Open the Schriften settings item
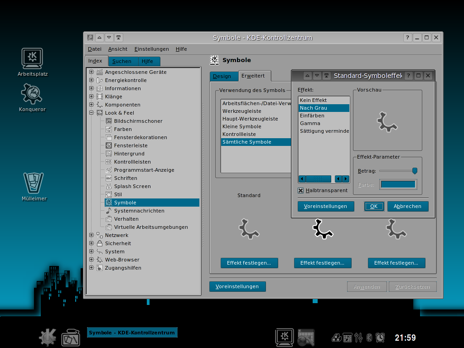464x348 pixels. [126, 178]
